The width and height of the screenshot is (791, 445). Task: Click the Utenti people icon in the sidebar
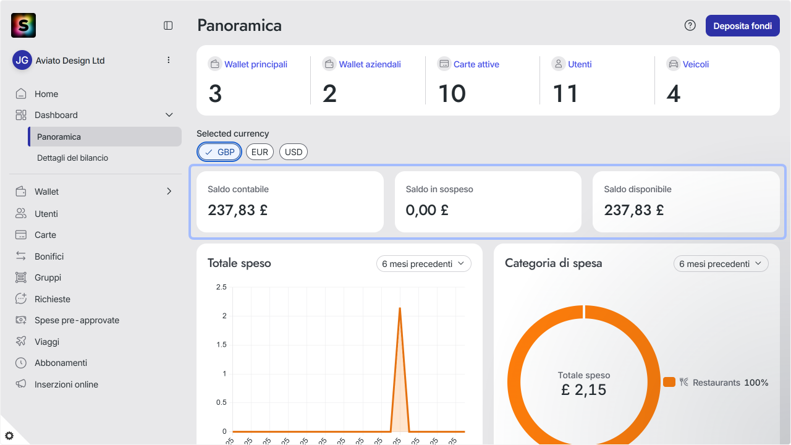[21, 214]
